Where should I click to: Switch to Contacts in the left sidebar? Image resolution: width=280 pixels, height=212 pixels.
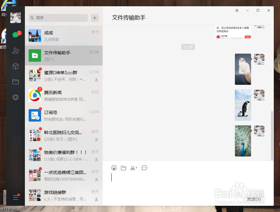[16, 51]
